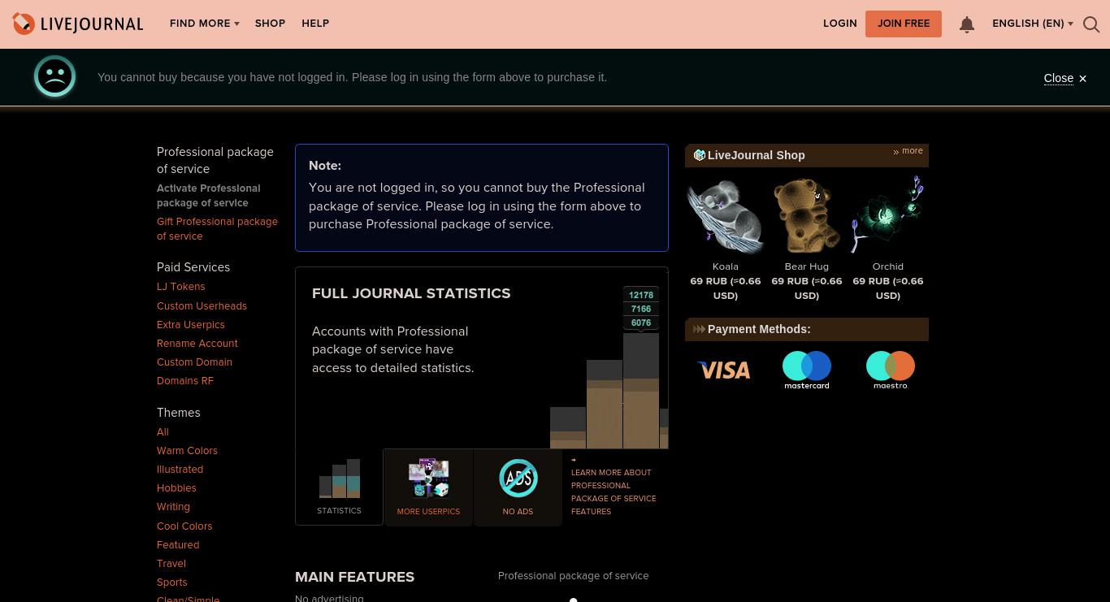
Task: Open the Rename Account link
Action: 197,344
